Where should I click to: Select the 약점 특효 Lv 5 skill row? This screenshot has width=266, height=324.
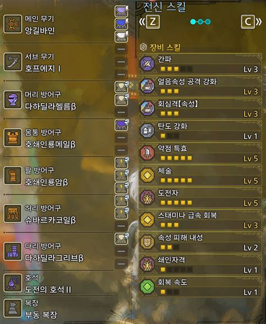point(200,153)
